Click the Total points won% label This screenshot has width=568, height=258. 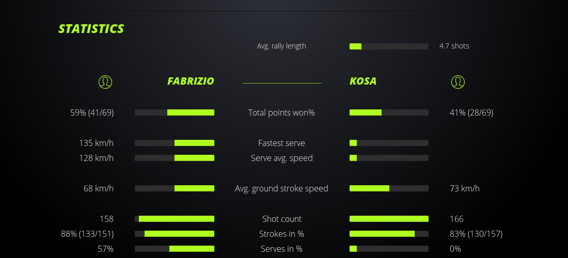[x=281, y=112]
